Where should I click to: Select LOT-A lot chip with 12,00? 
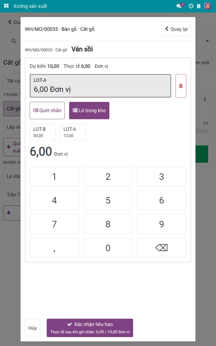[73, 132]
